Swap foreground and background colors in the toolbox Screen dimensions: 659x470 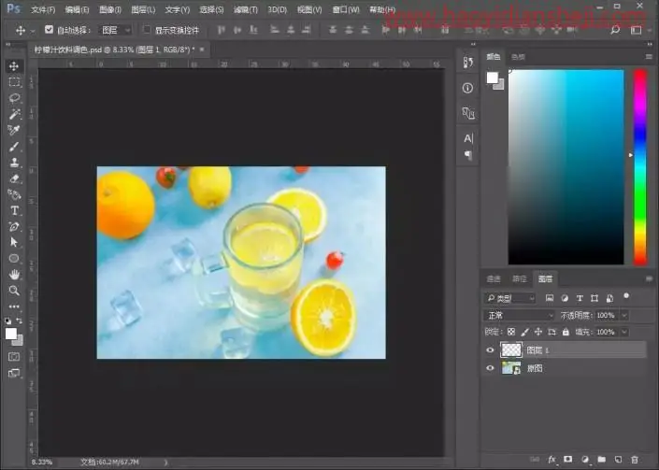point(20,320)
